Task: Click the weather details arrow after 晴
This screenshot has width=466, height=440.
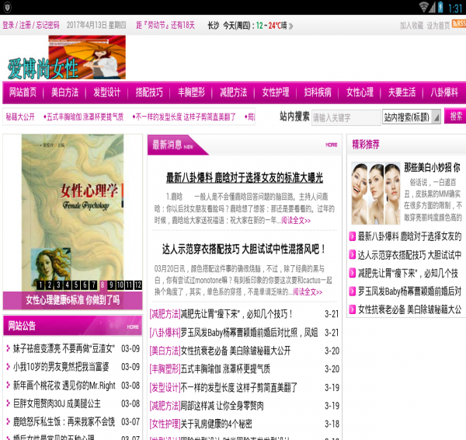Action: tap(291, 26)
